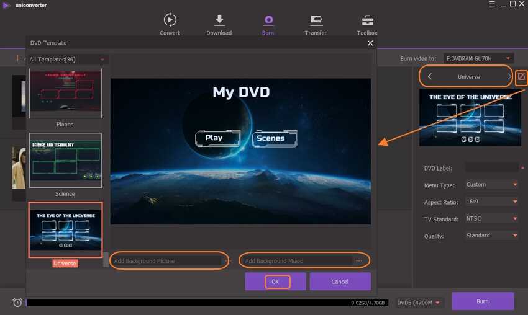This screenshot has width=528, height=315.
Task: Open the DVD5 disc size dropdown
Action: [421, 303]
